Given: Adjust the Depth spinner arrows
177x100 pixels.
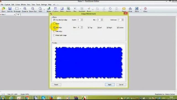Looking at the screenshot, I should click(82, 20).
